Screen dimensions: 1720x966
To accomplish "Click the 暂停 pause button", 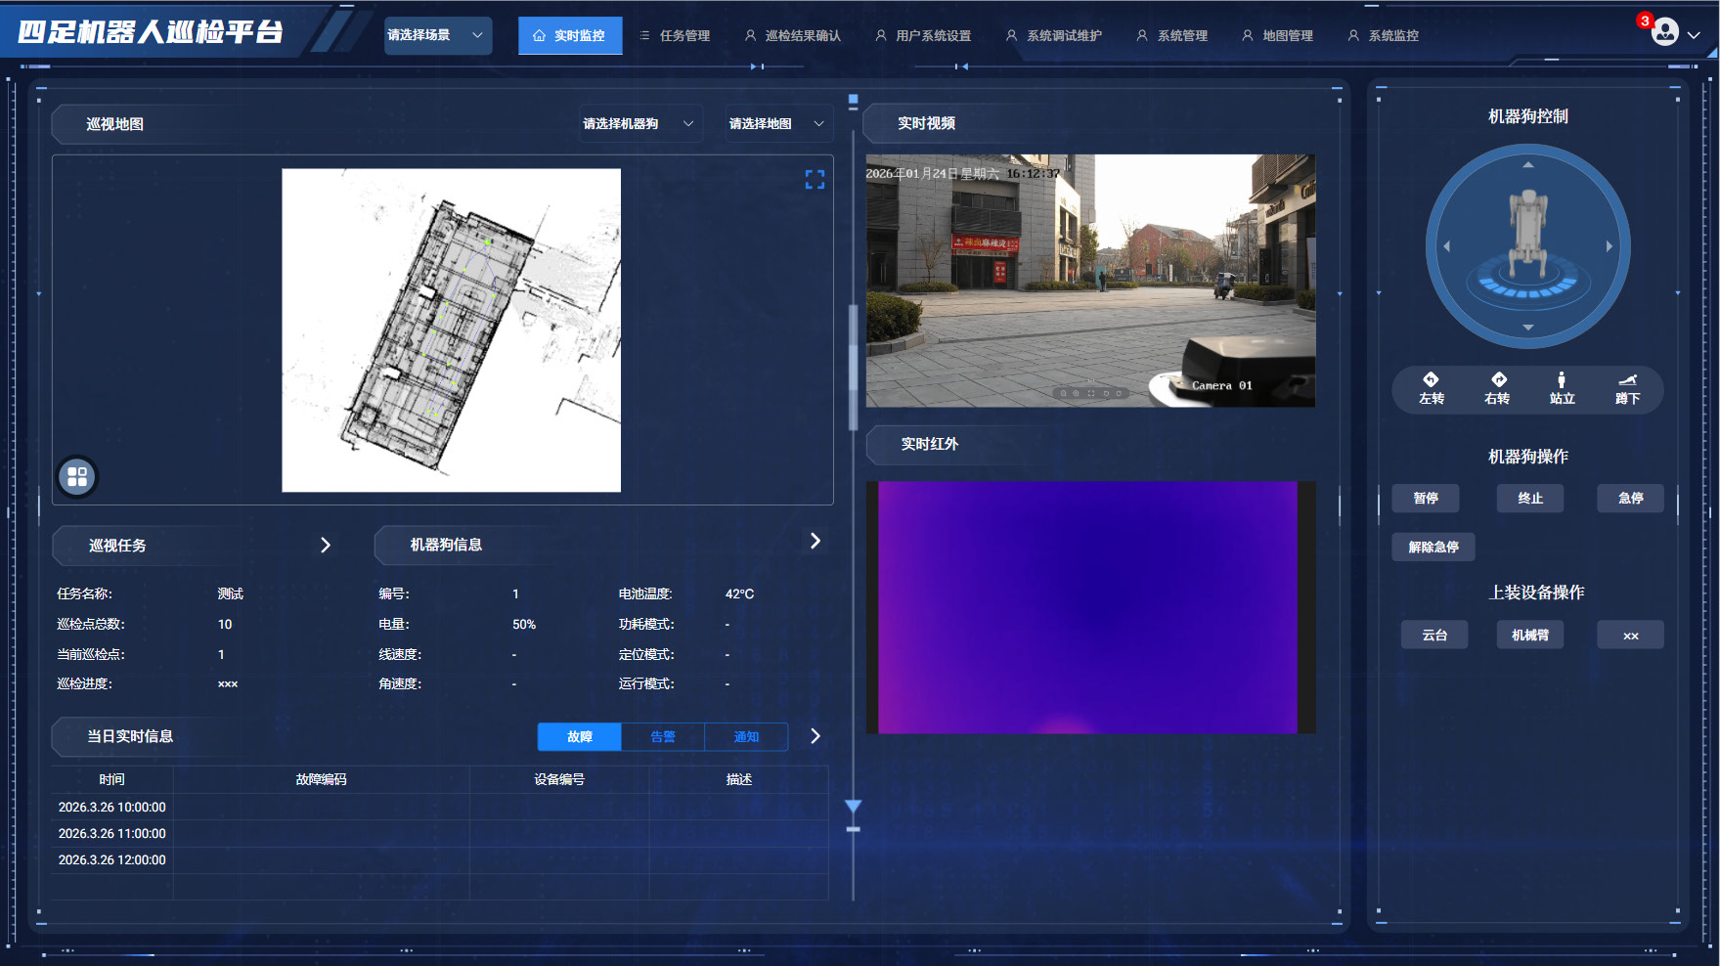I will [x=1426, y=499].
